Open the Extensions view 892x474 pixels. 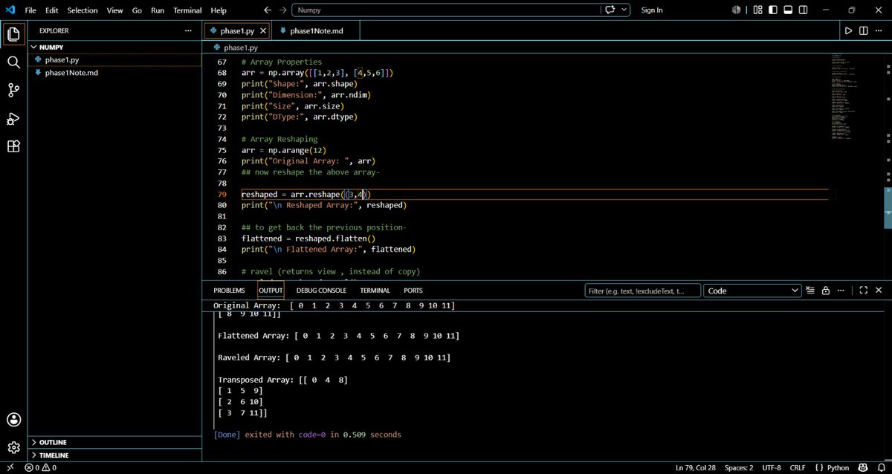tap(13, 146)
